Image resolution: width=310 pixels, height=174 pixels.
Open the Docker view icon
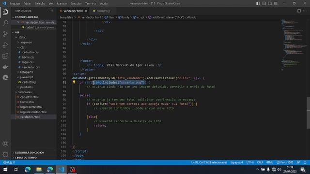(x=5, y=67)
